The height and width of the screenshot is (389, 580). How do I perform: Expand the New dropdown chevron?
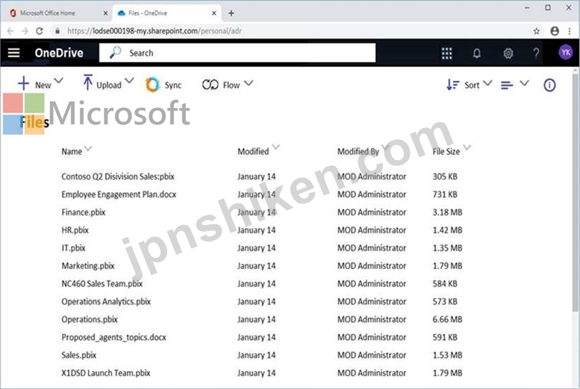(58, 80)
